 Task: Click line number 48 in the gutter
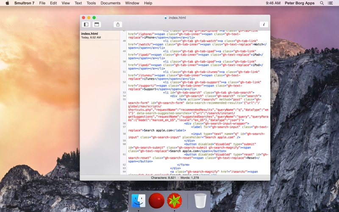tap(124, 41)
